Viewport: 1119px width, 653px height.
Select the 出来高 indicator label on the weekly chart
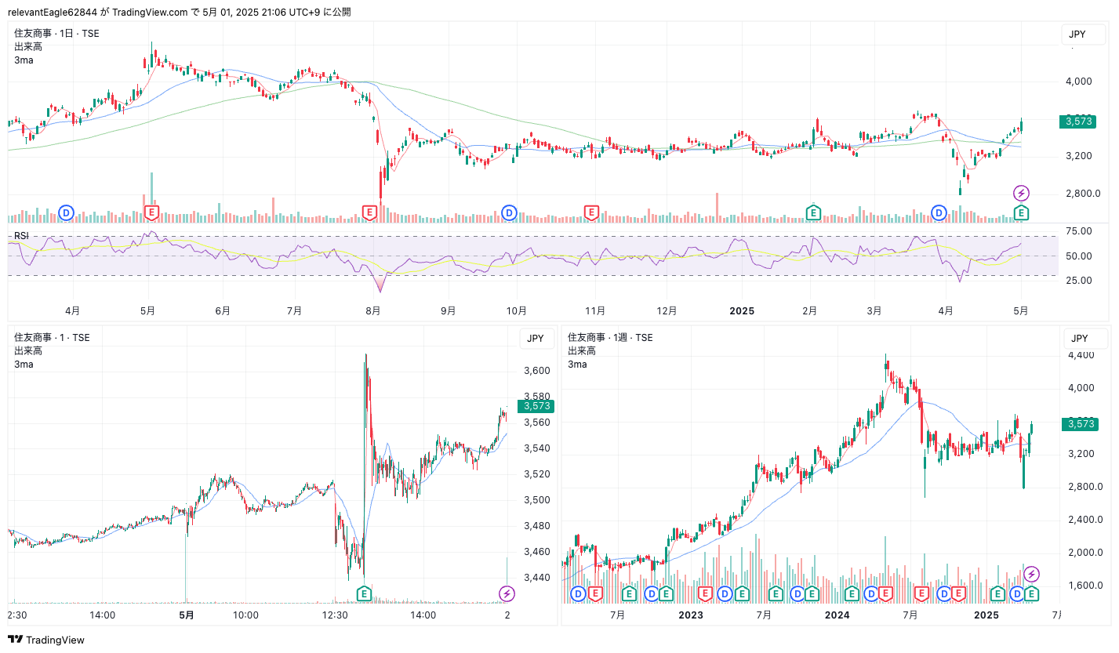tap(582, 351)
